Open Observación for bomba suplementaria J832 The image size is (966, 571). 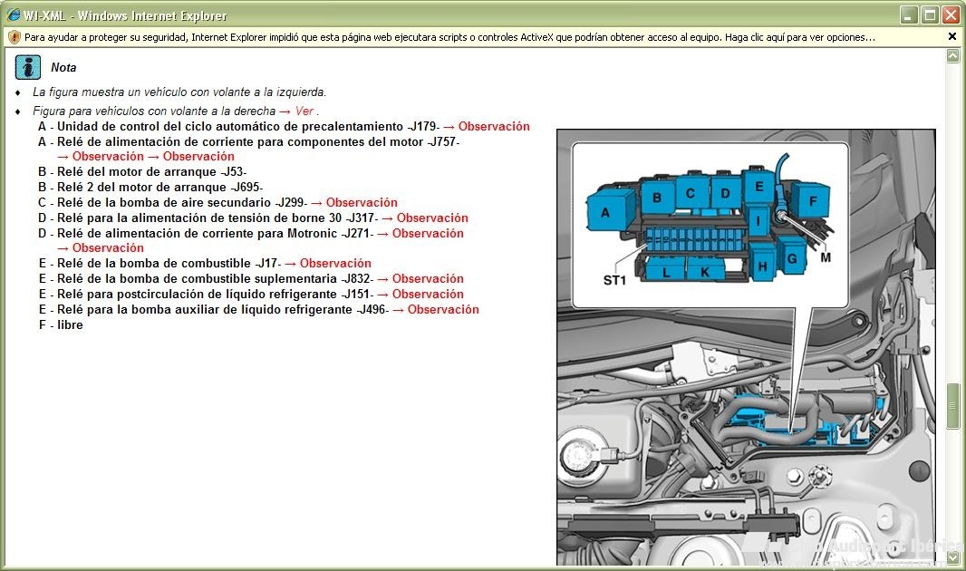click(427, 279)
